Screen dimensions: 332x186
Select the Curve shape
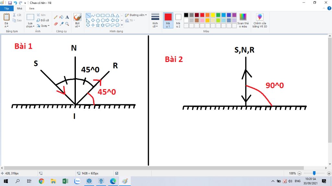(93, 15)
